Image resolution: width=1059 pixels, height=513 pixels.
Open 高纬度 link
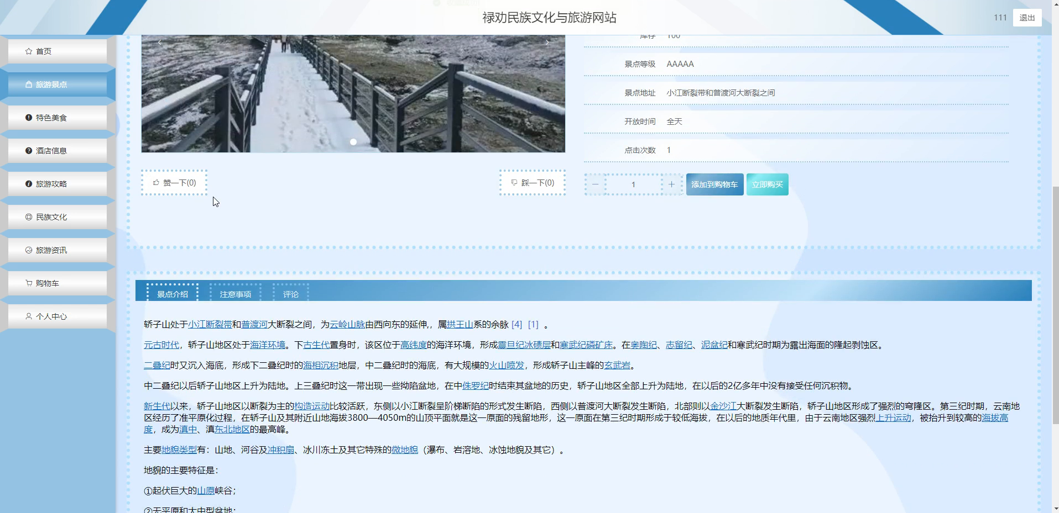tap(414, 345)
